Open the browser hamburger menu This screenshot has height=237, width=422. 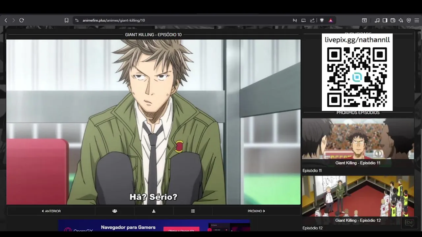click(x=417, y=20)
